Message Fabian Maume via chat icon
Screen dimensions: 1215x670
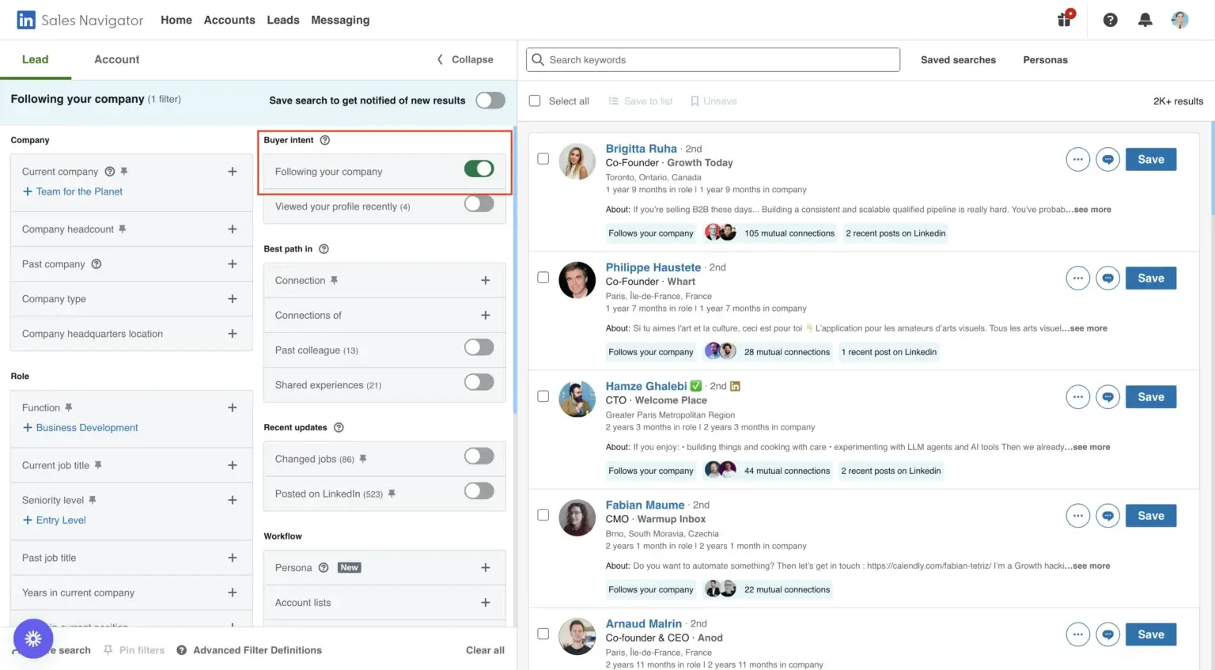1108,515
